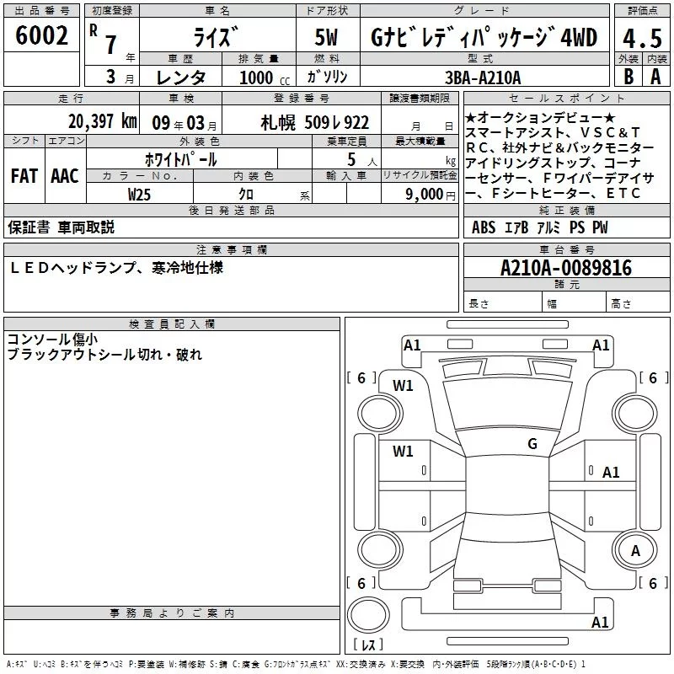Screen dimensions: 674x674
Task: Select the displacement value 1000 cc
Action: click(265, 78)
